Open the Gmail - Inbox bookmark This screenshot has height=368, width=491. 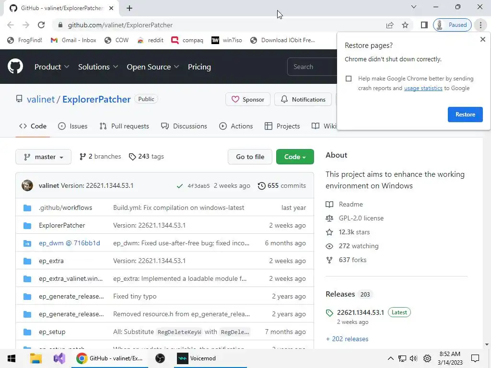coord(73,40)
